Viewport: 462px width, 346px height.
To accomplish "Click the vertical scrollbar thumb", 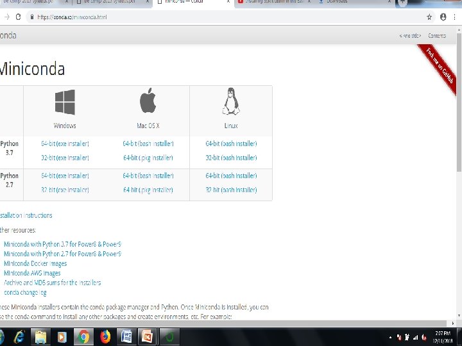I will click(x=459, y=102).
